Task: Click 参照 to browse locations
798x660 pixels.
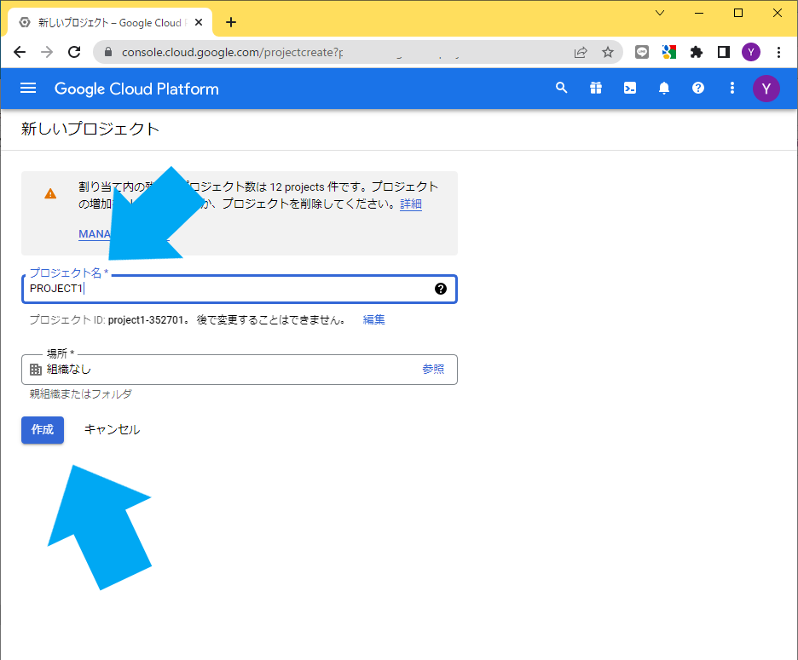Action: 433,369
